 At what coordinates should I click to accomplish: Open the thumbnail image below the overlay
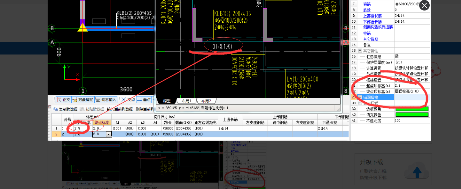164,165
